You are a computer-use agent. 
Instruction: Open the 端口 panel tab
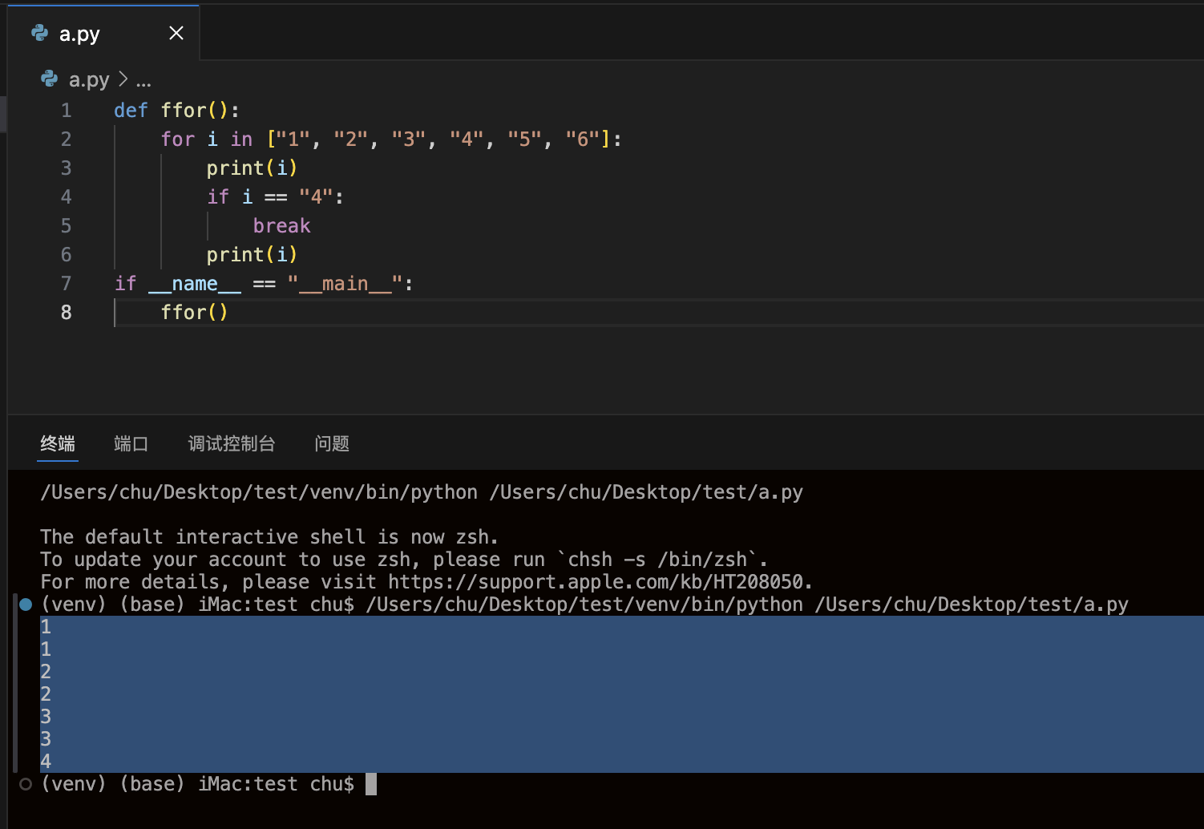click(131, 443)
